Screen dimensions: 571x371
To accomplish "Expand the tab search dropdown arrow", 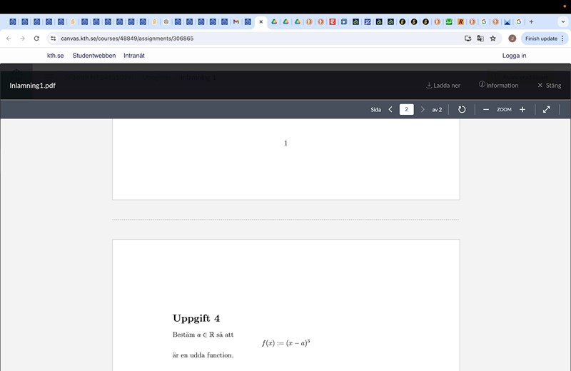I will point(562,22).
